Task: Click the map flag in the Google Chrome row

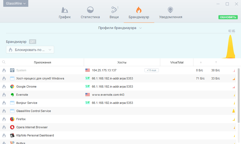Action: (88, 87)
